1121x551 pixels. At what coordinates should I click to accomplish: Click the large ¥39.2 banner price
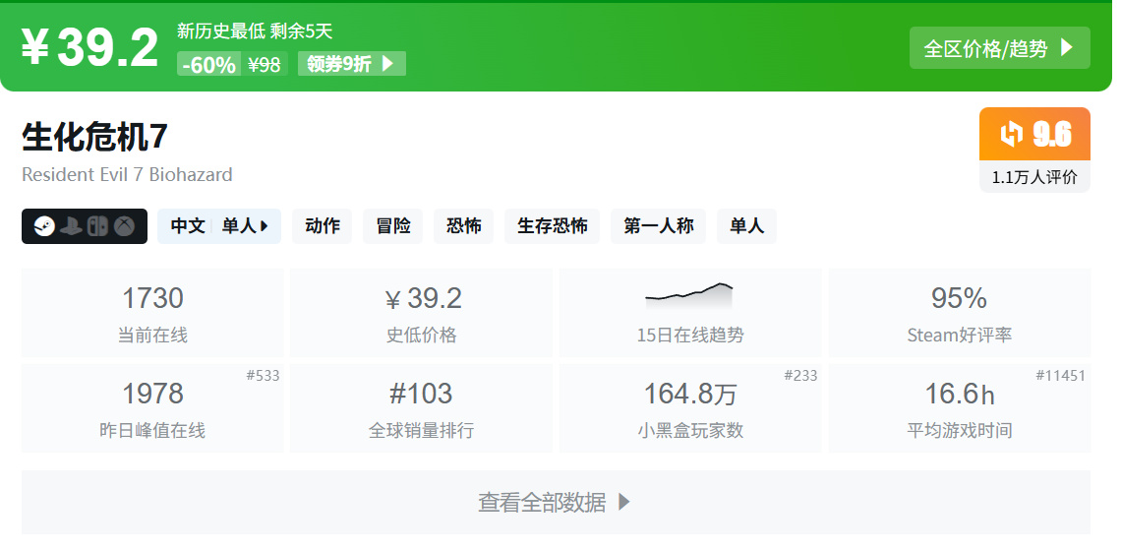point(89,48)
